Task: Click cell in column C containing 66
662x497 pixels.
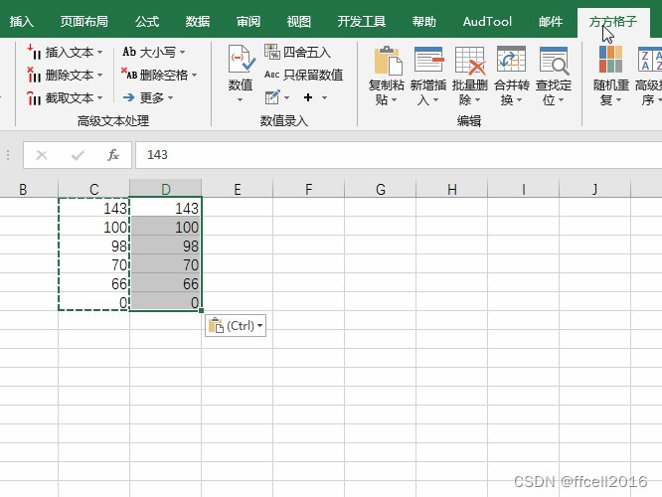Action: coord(93,282)
